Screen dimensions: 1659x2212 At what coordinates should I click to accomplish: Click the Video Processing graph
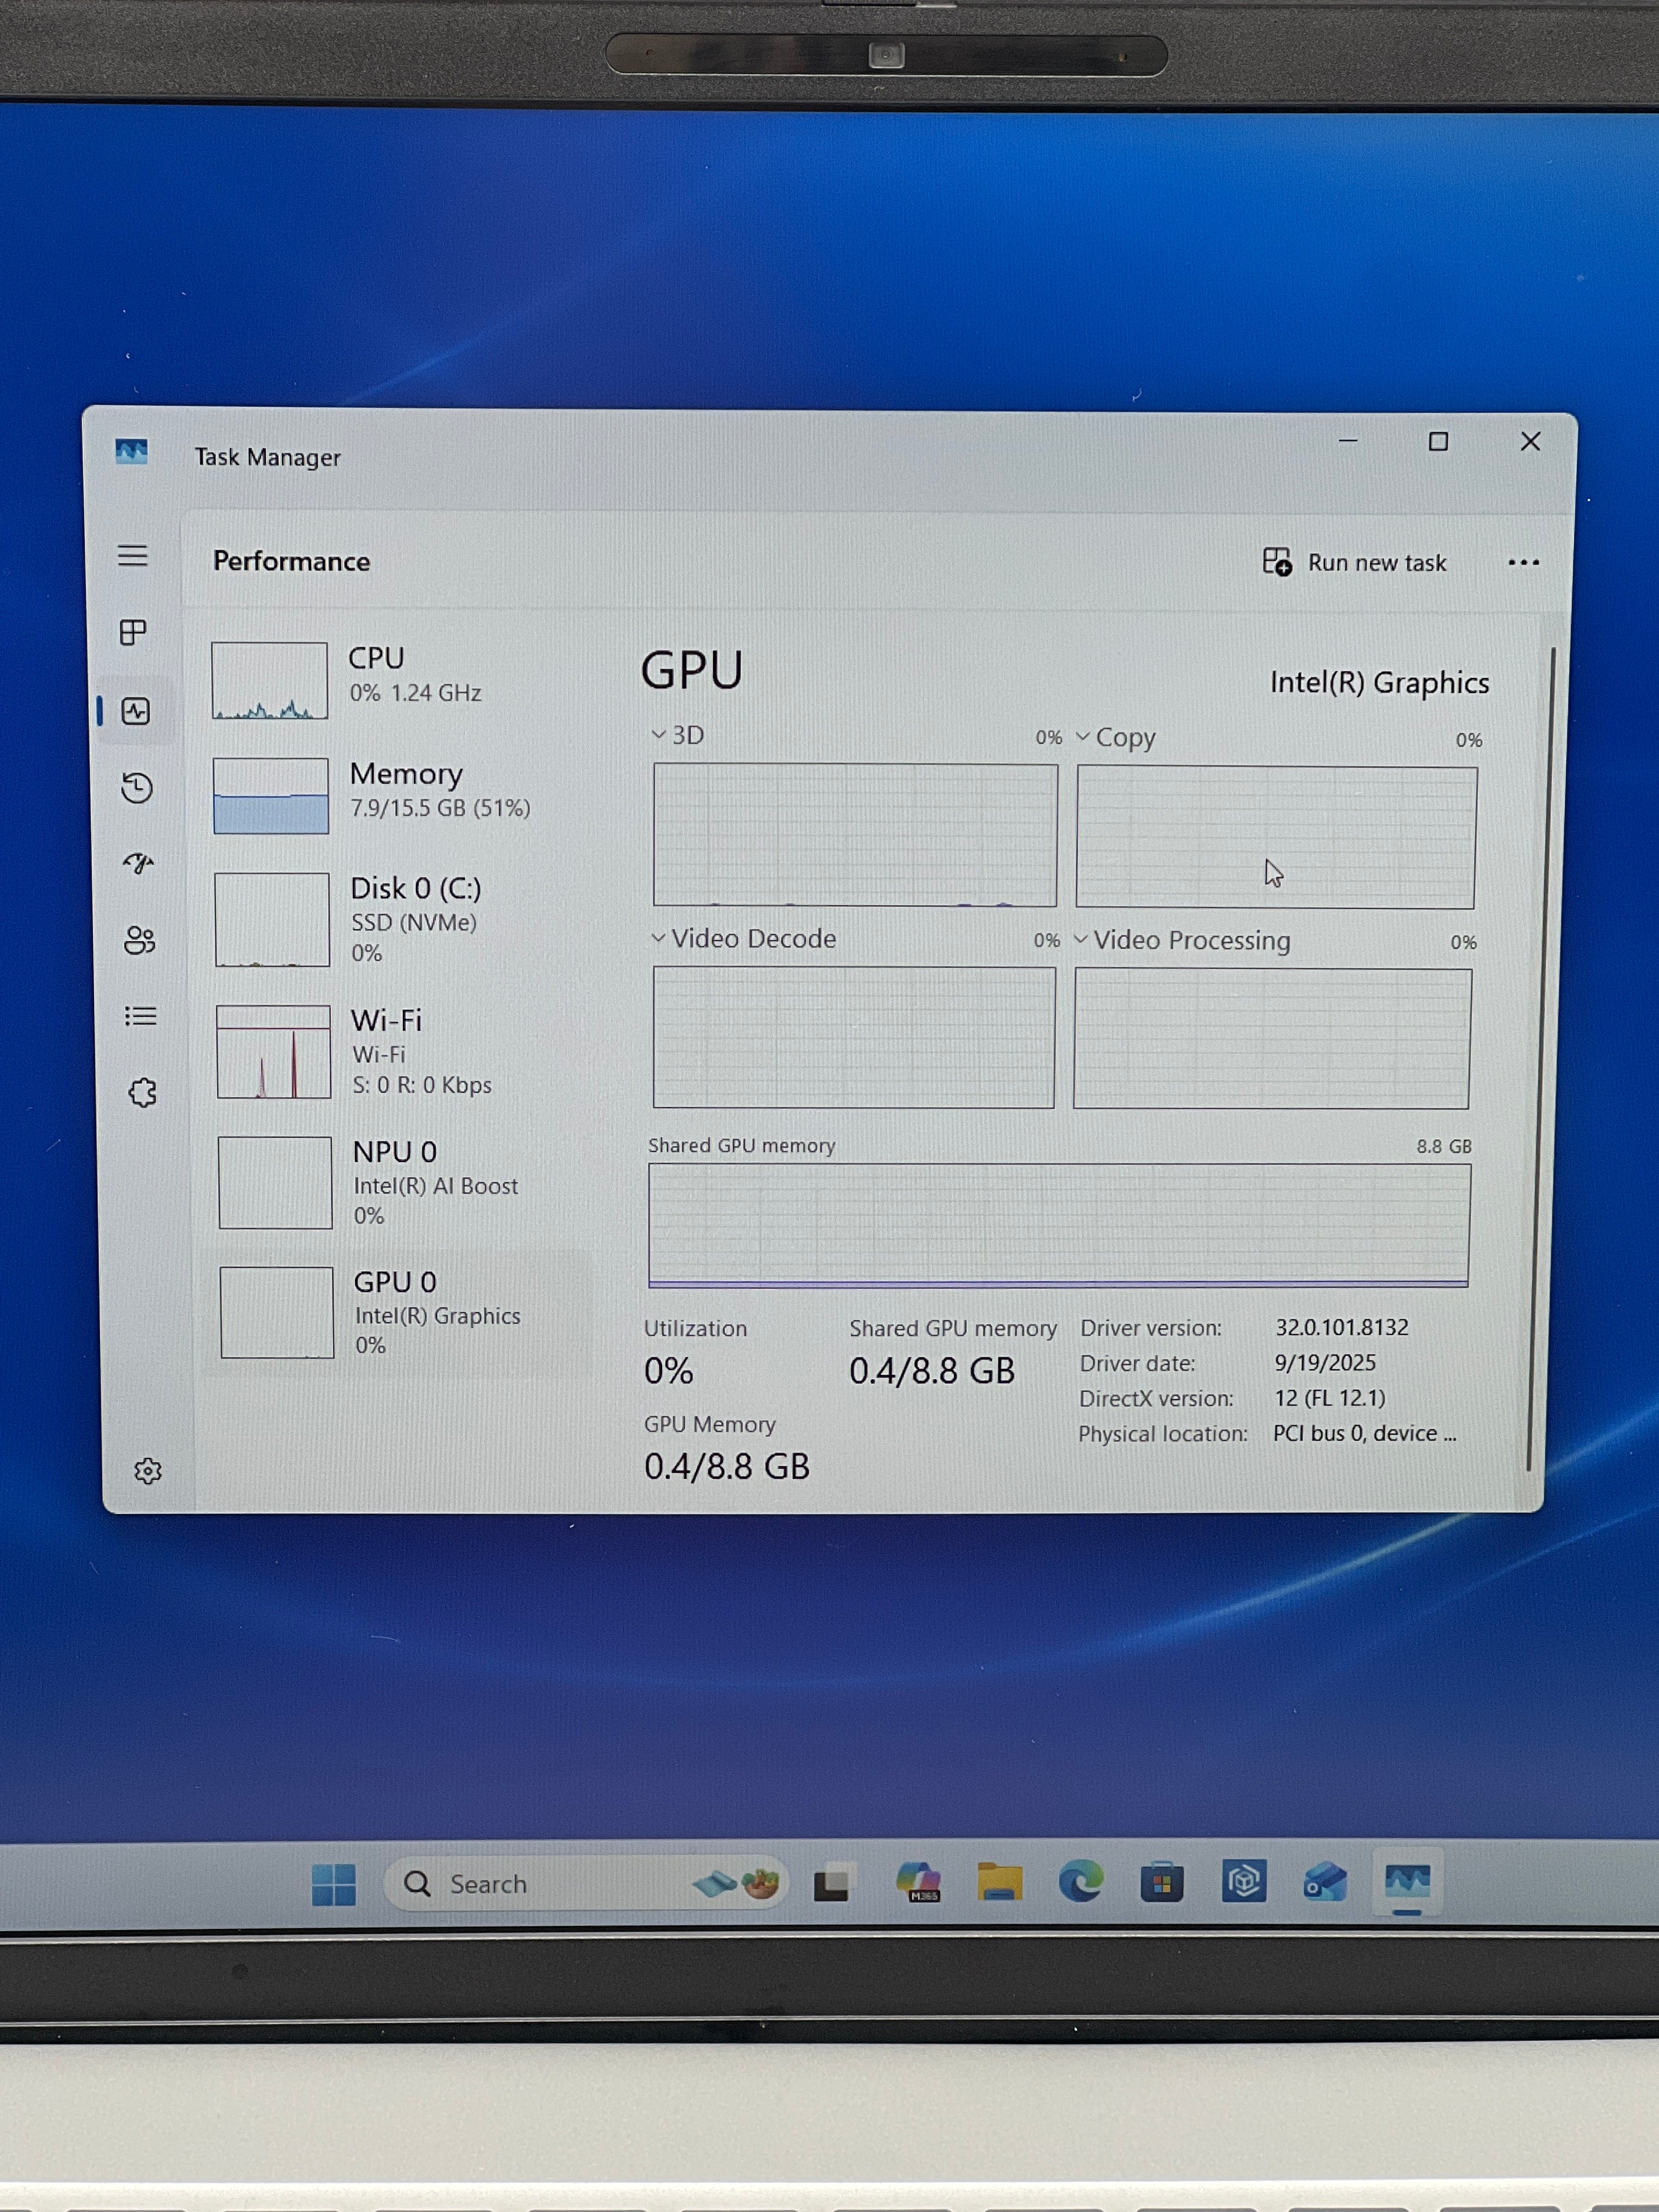[x=1272, y=1039]
